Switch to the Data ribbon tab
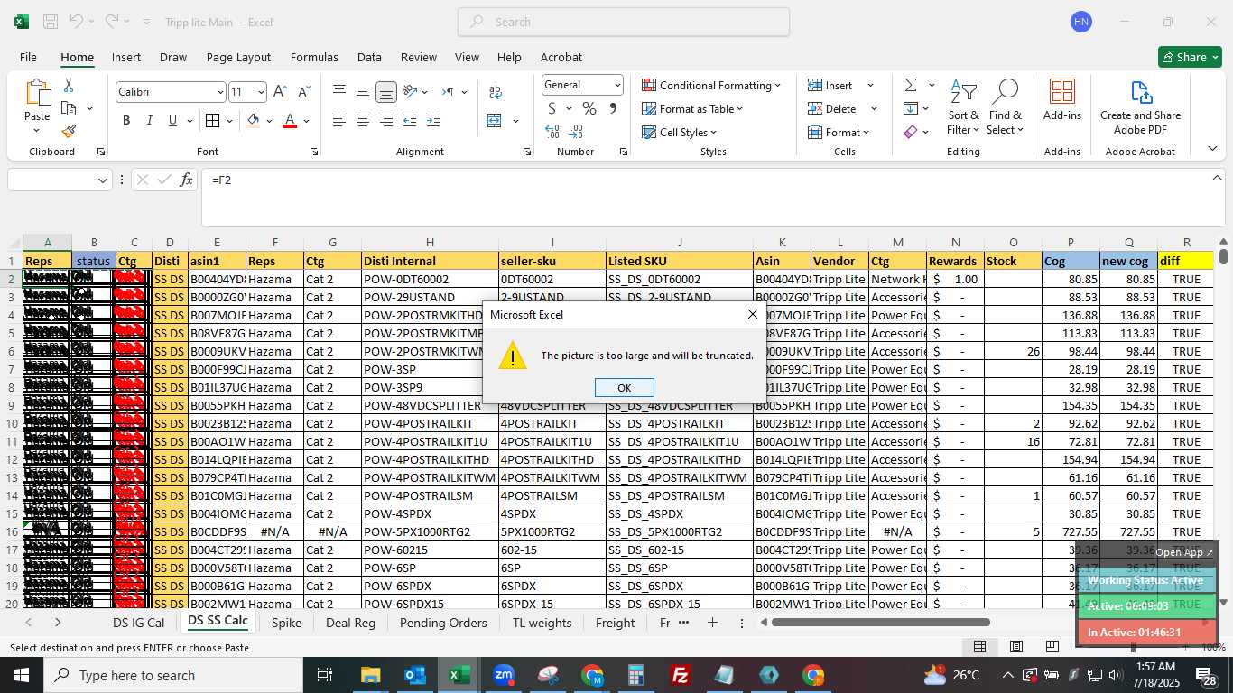The width and height of the screenshot is (1233, 693). [369, 57]
